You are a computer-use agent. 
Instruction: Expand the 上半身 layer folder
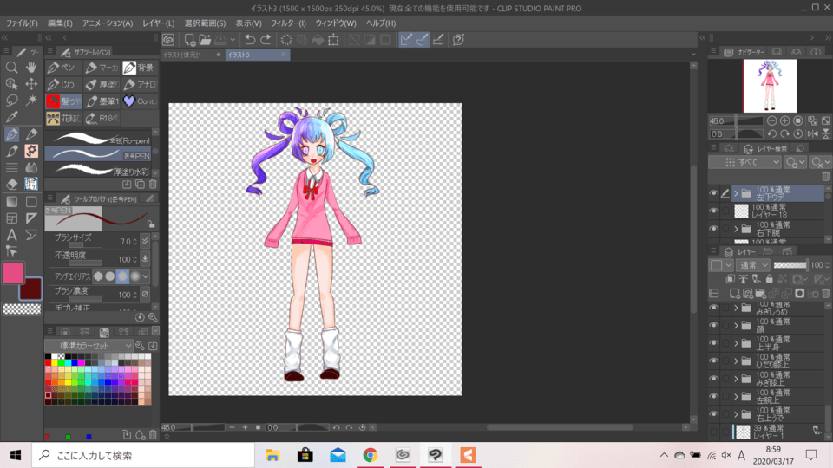pos(737,343)
